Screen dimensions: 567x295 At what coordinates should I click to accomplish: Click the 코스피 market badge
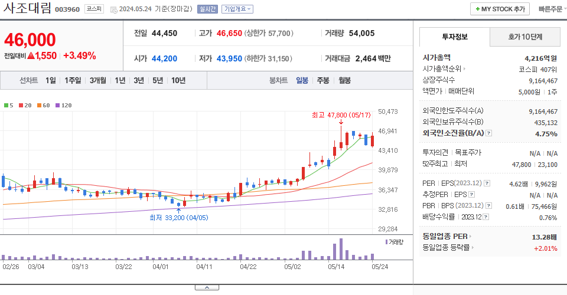(94, 9)
